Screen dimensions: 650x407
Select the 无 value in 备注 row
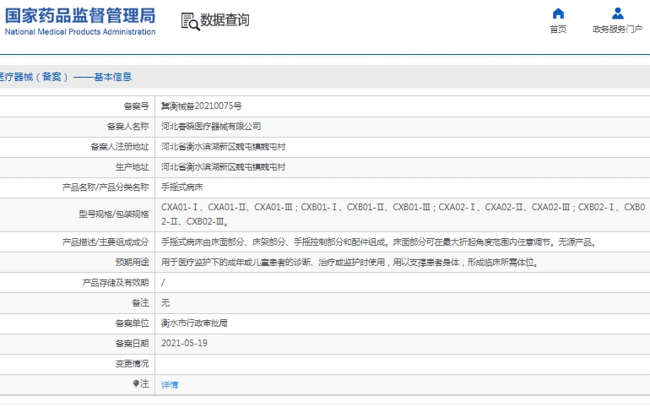point(165,303)
